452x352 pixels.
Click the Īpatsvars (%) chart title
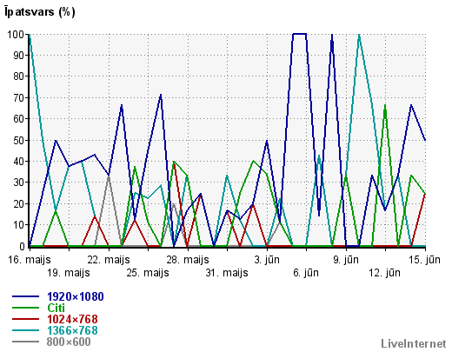coord(40,11)
